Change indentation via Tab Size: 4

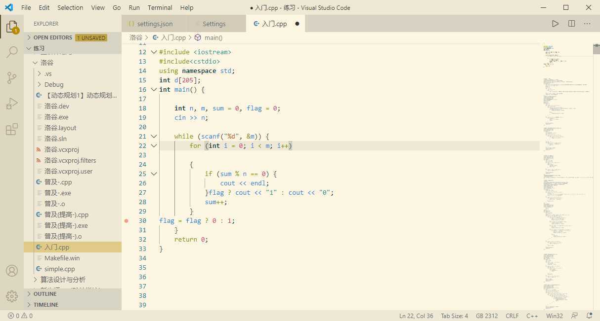click(x=454, y=316)
